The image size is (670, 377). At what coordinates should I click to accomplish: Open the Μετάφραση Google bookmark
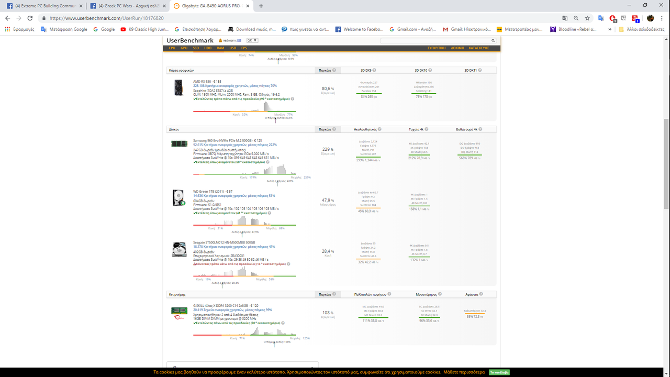click(64, 29)
